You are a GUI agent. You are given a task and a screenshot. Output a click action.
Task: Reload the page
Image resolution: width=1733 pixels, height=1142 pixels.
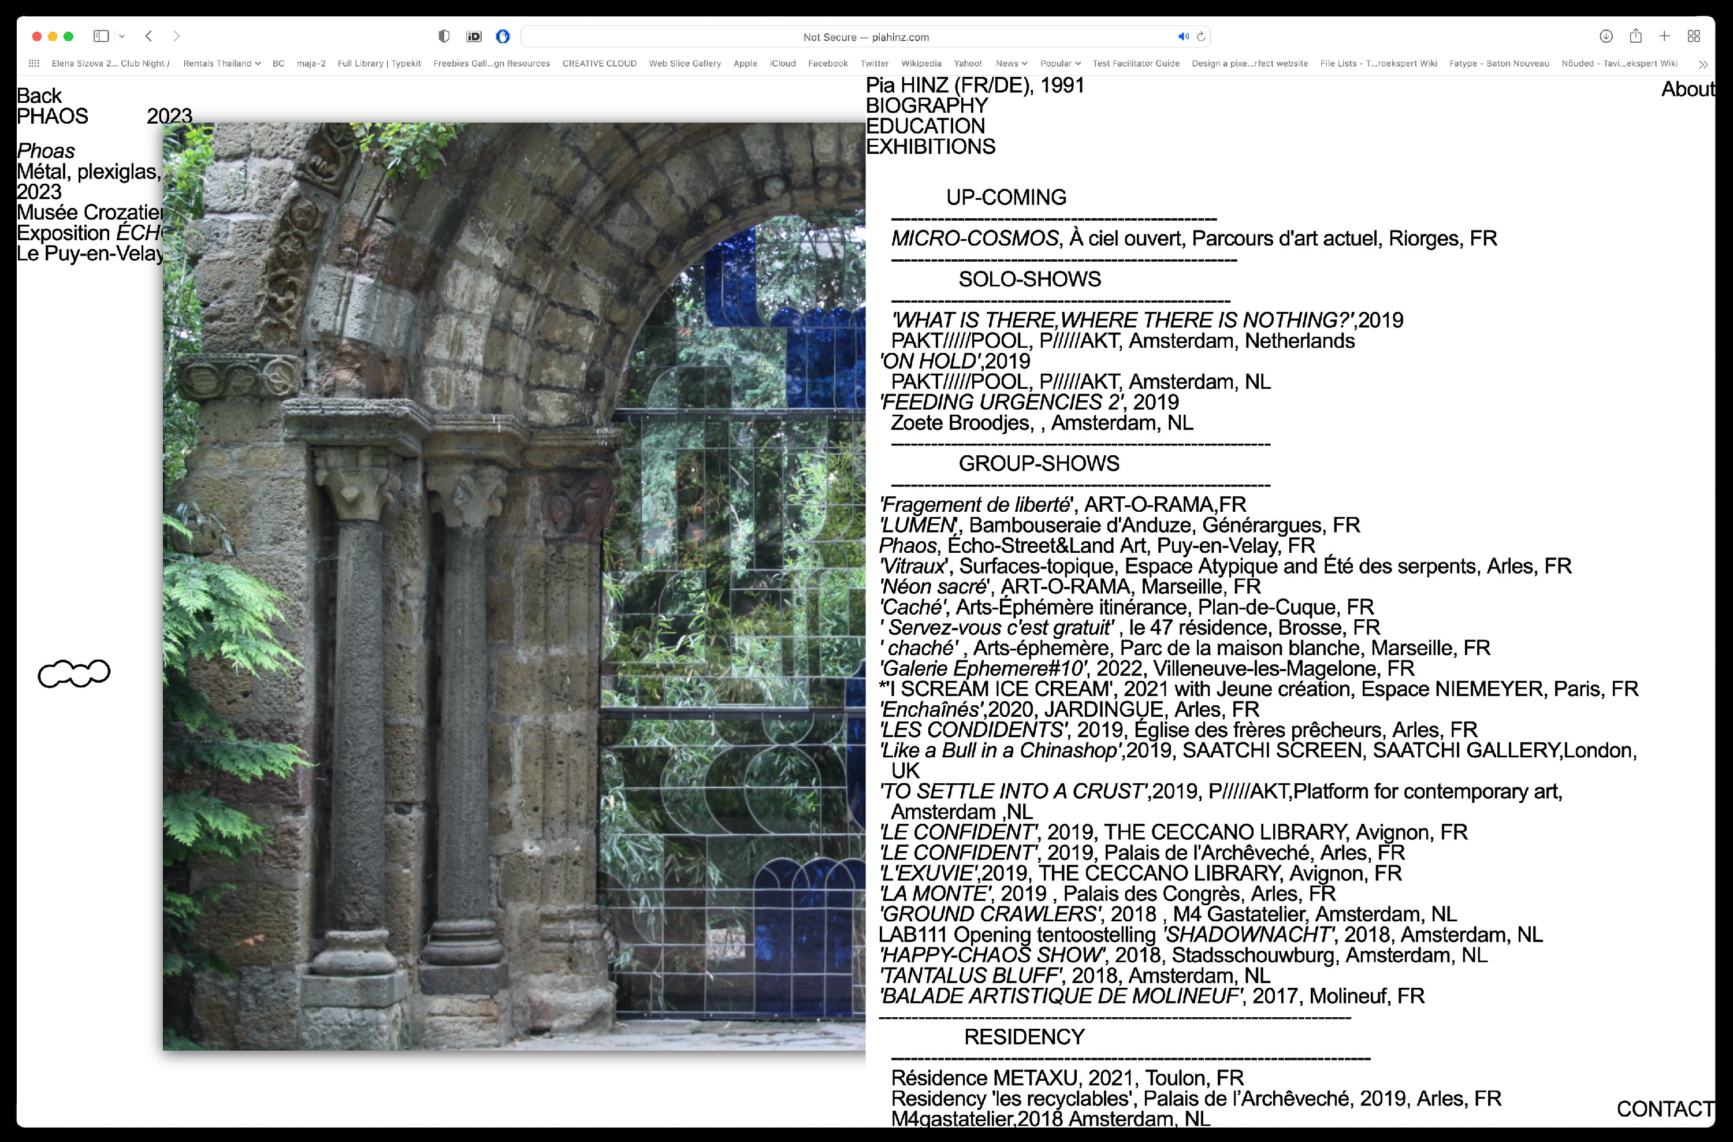pyautogui.click(x=1201, y=36)
